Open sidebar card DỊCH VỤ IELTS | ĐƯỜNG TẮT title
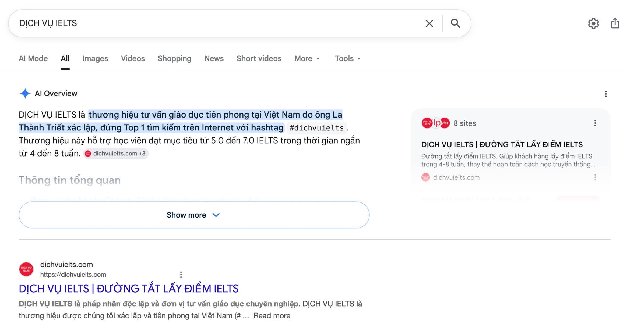The height and width of the screenshot is (327, 627). click(x=502, y=144)
